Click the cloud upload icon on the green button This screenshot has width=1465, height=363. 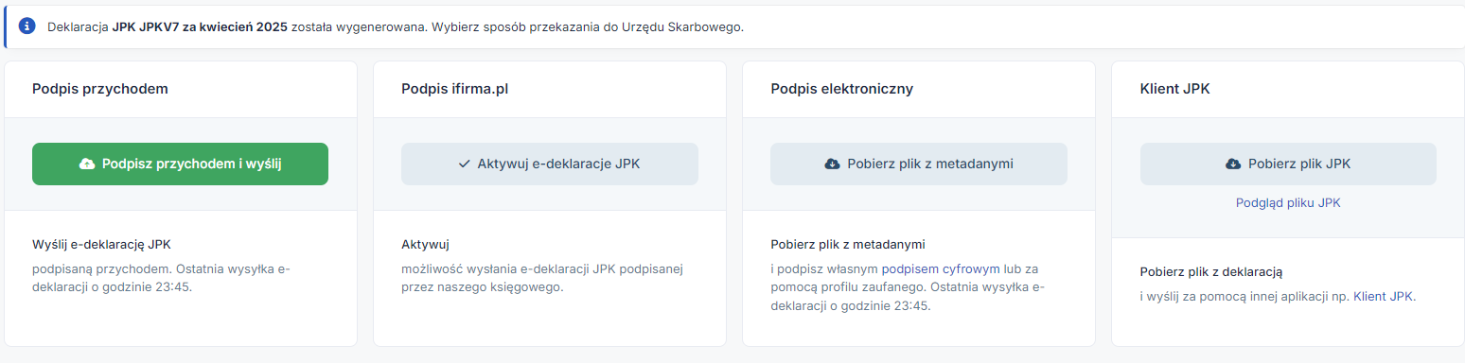click(86, 164)
